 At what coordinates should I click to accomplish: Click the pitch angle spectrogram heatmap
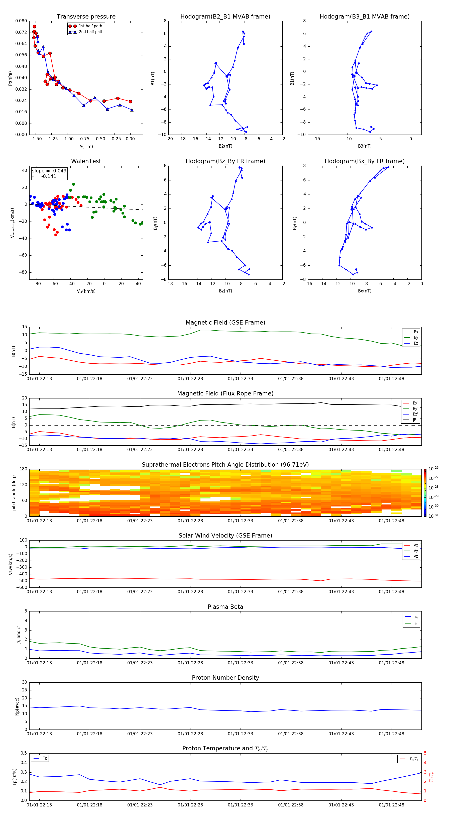tap(225, 492)
